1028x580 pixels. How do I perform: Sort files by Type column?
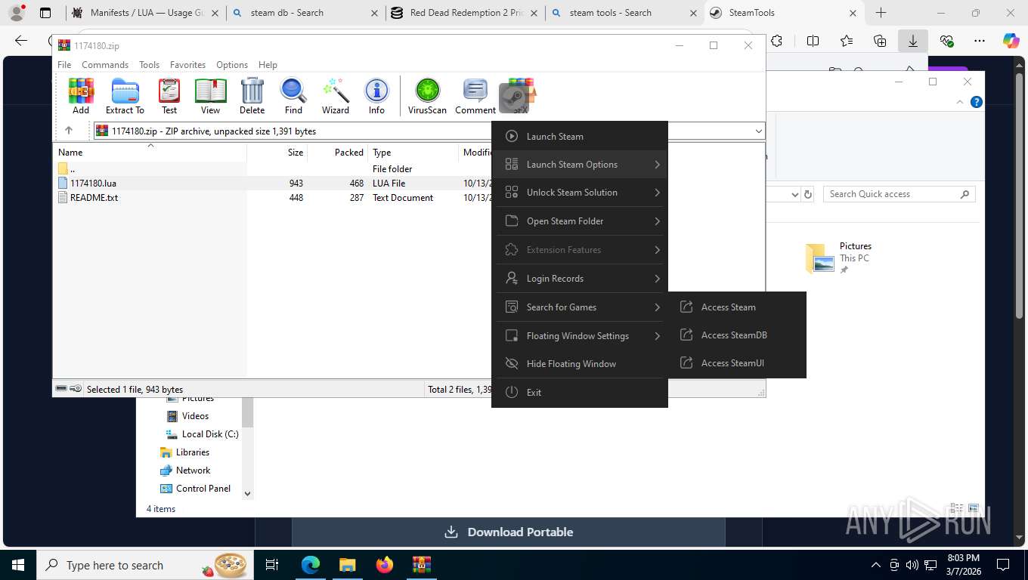pyautogui.click(x=413, y=152)
